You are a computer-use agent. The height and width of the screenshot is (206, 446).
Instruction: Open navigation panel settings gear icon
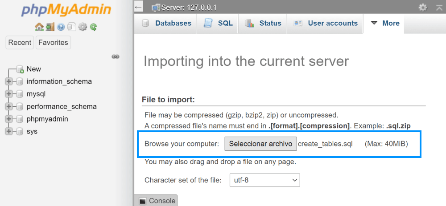(83, 27)
